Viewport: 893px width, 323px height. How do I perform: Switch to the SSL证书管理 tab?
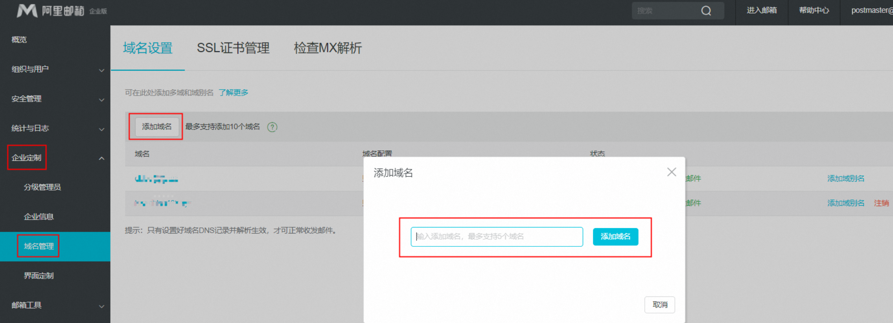coord(233,48)
